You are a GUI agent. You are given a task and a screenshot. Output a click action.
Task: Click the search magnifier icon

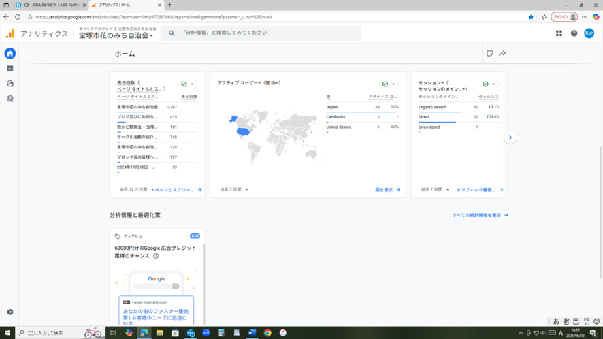pyautogui.click(x=172, y=33)
